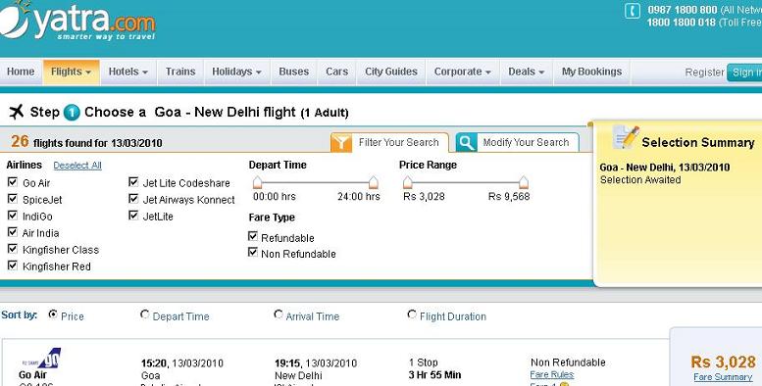
Task: Disable the Refundable fare type
Action: 253,236
